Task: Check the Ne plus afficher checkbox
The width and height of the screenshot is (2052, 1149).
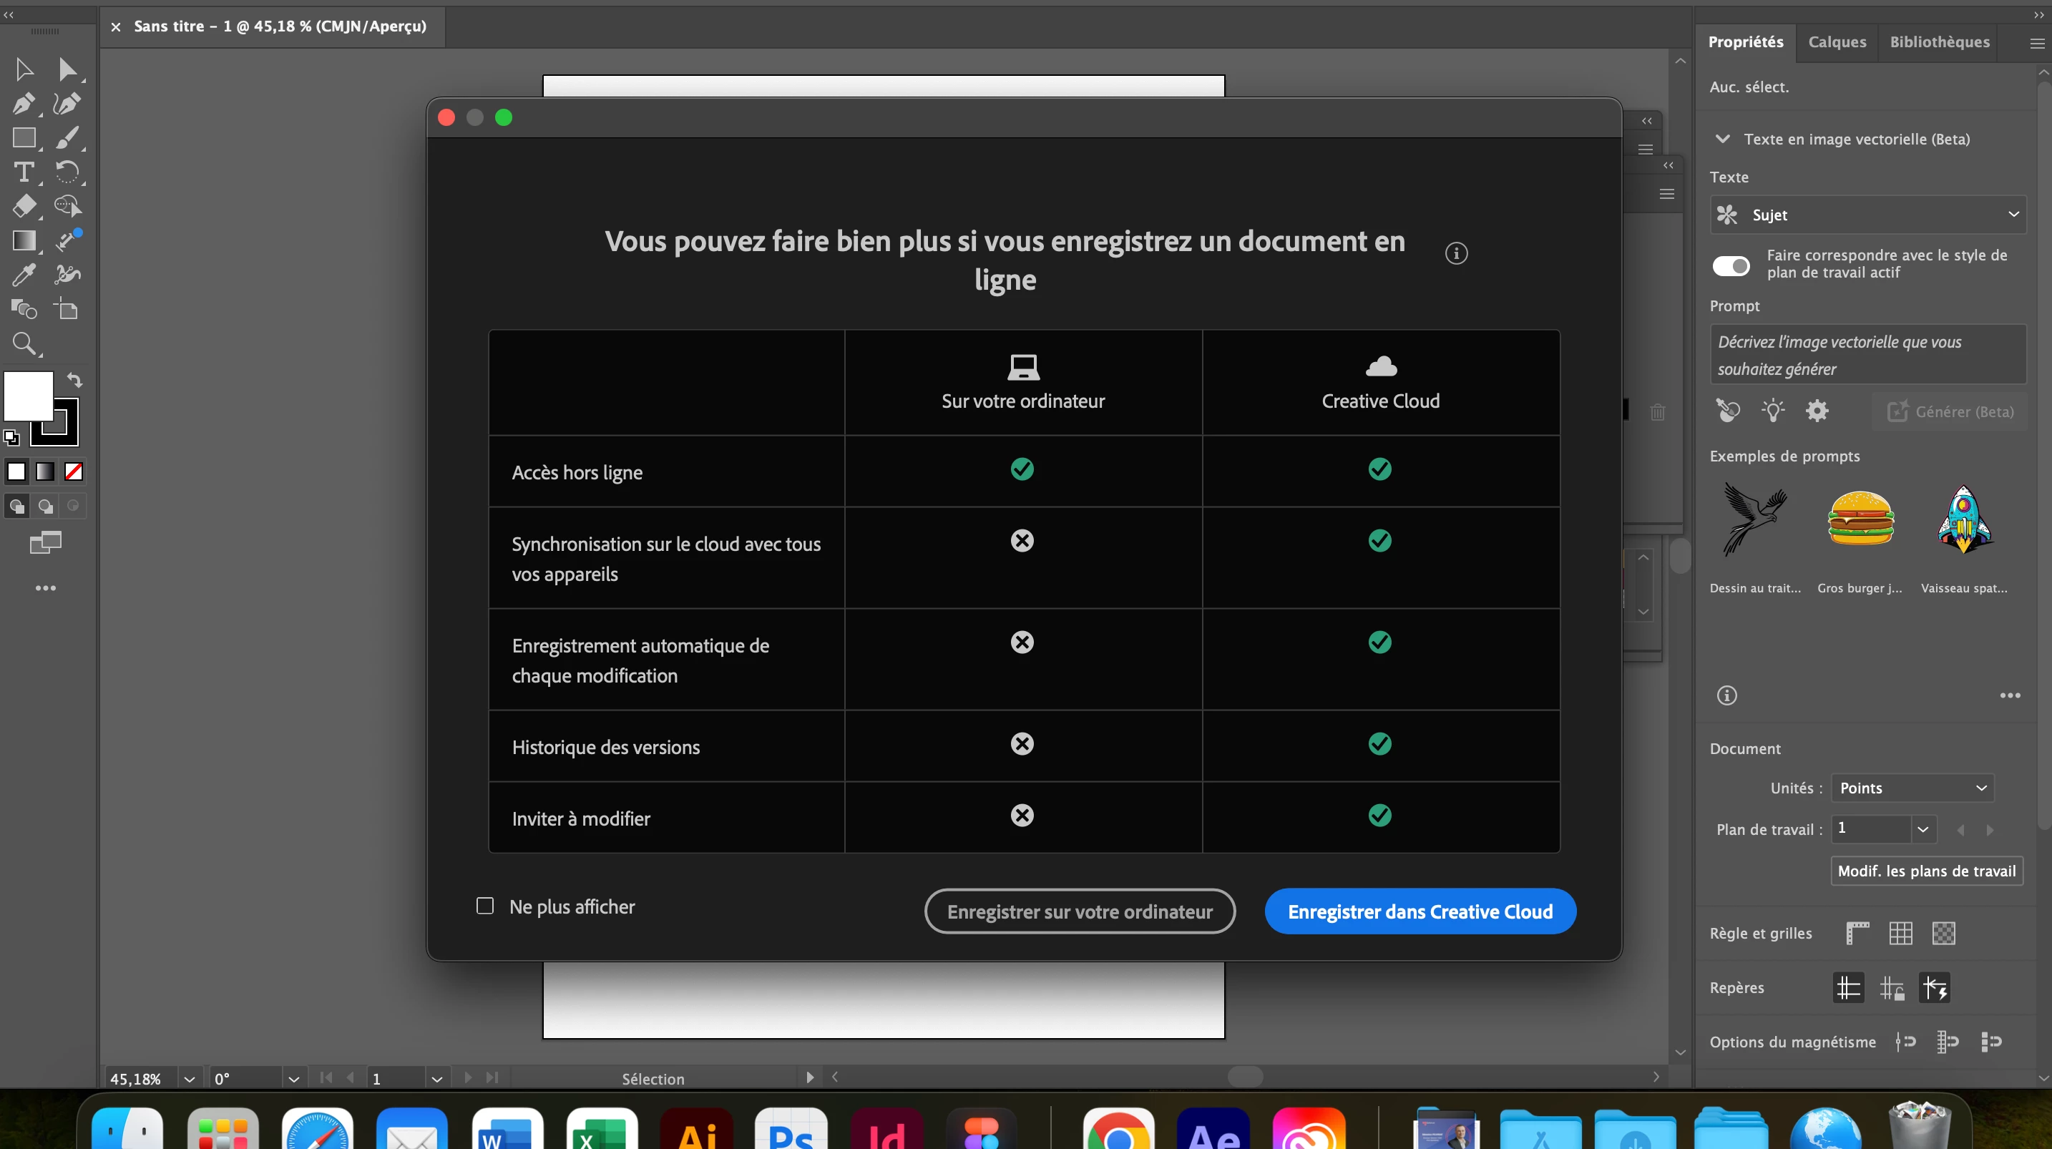Action: [484, 906]
